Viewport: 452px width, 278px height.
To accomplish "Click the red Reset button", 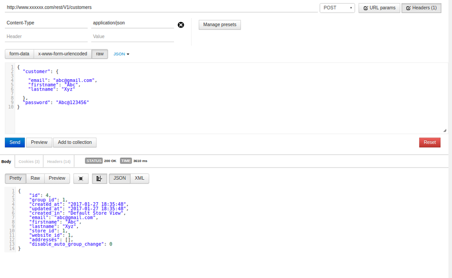I will point(429,142).
